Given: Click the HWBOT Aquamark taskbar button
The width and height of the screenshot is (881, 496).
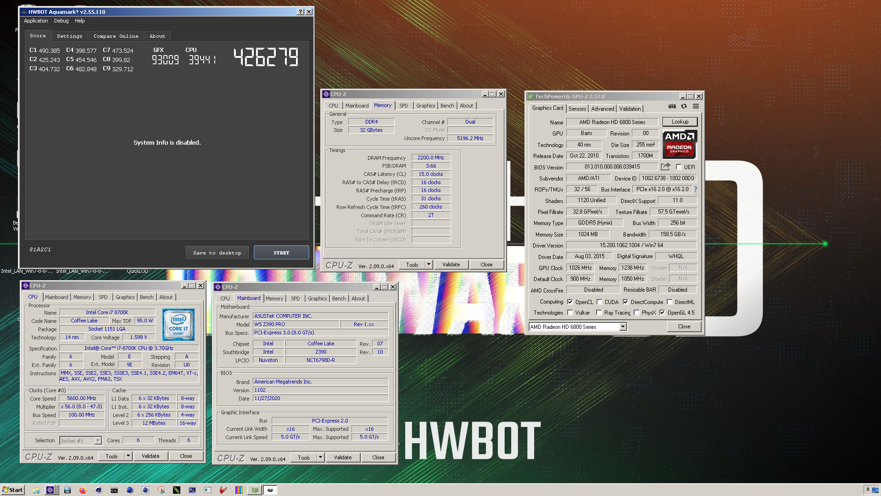Looking at the screenshot, I should (x=270, y=490).
